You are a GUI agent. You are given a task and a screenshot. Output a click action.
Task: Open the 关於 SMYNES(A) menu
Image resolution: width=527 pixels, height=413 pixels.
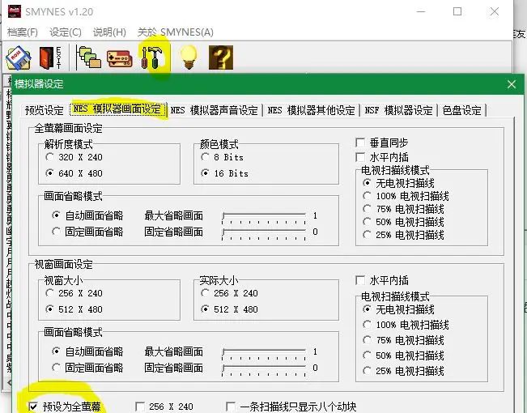[x=176, y=32]
